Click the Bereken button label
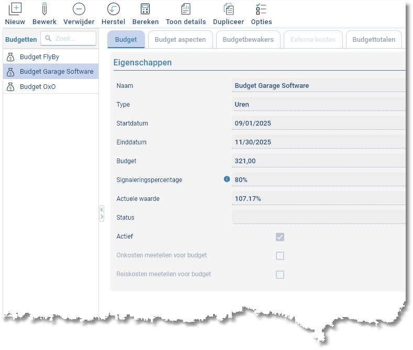This screenshot has height=350, width=413. pyautogui.click(x=146, y=22)
